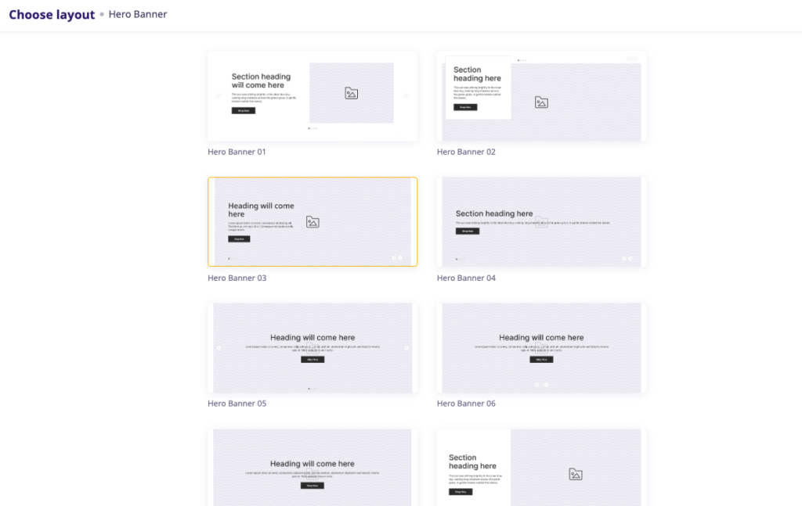Choose the Hero Banner 04 layout thumbnail
Viewport: 802px width, 506px height.
coord(541,222)
